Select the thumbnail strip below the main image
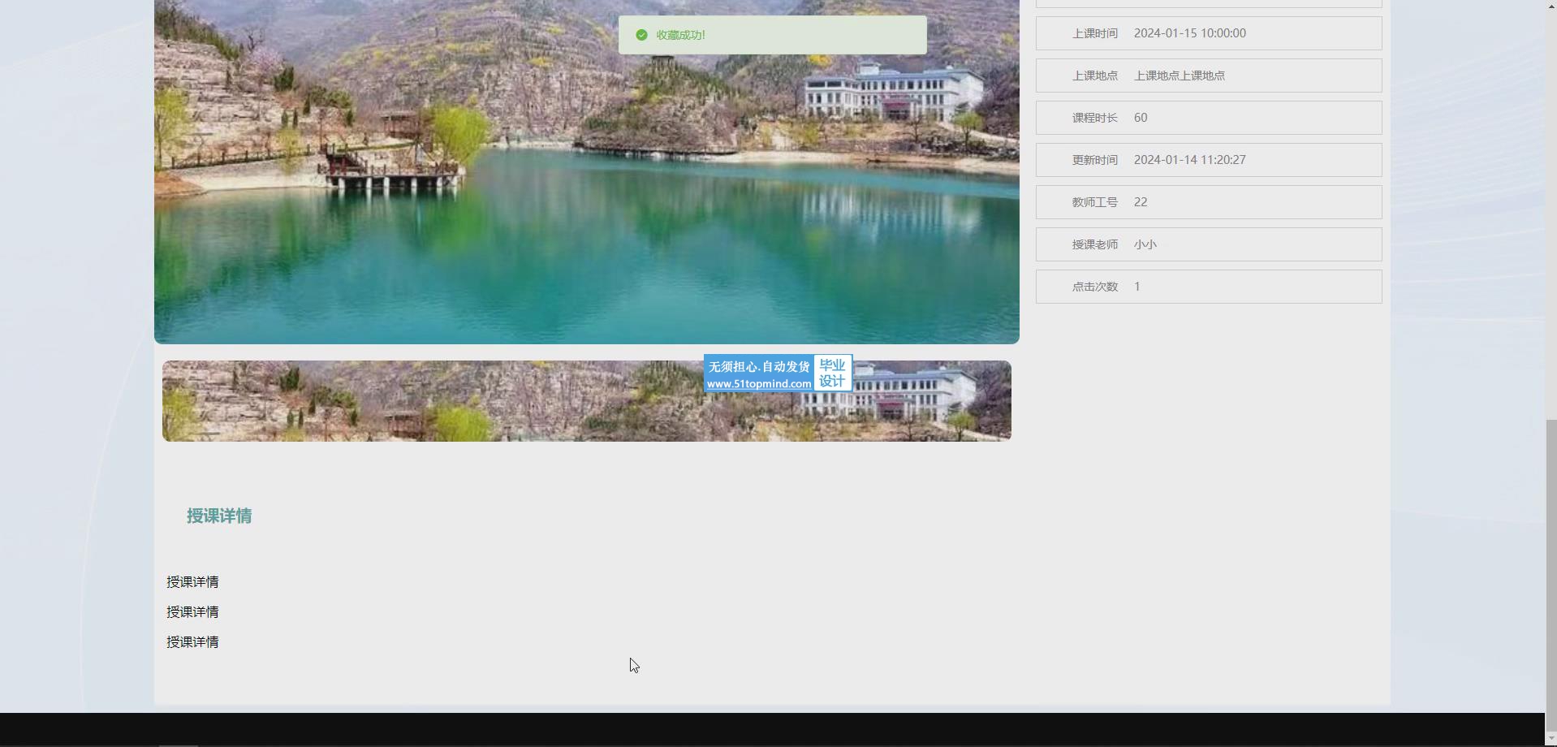The image size is (1557, 747). [586, 401]
